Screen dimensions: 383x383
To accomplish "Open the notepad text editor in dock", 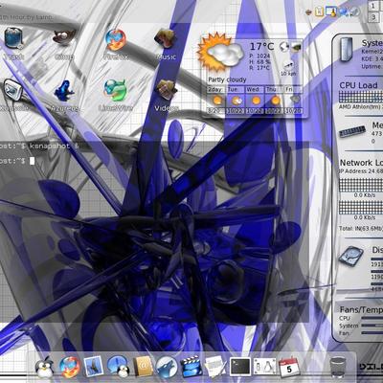I will click(x=215, y=367).
